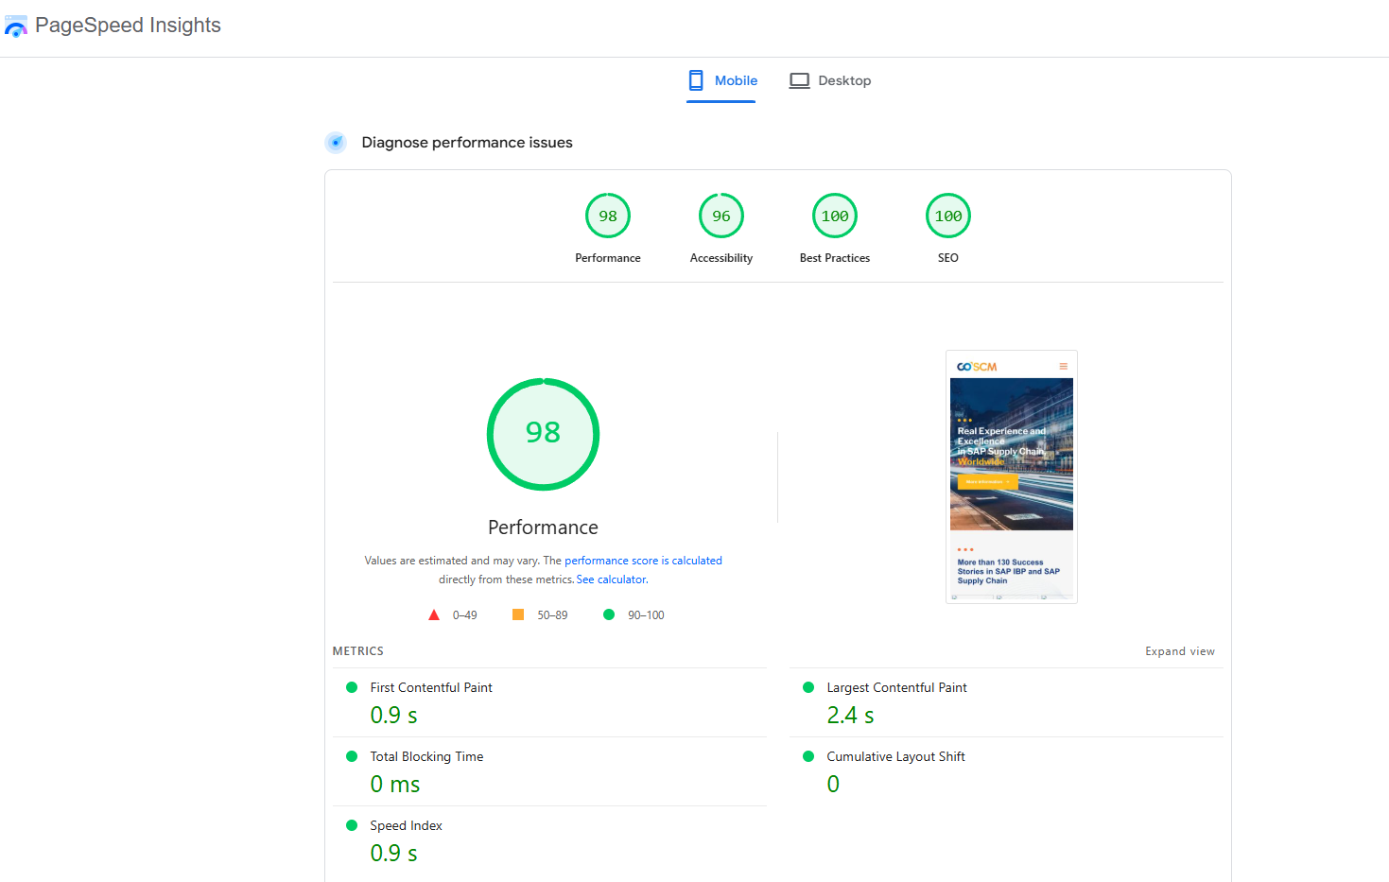This screenshot has width=1389, height=882.
Task: Open the performance score is calculated link
Action: click(x=643, y=561)
